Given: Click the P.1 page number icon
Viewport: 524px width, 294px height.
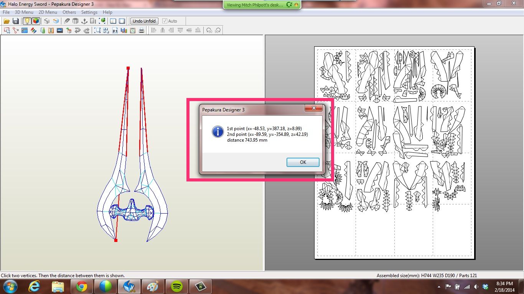Looking at the screenshot, I should pyautogui.click(x=115, y=30).
